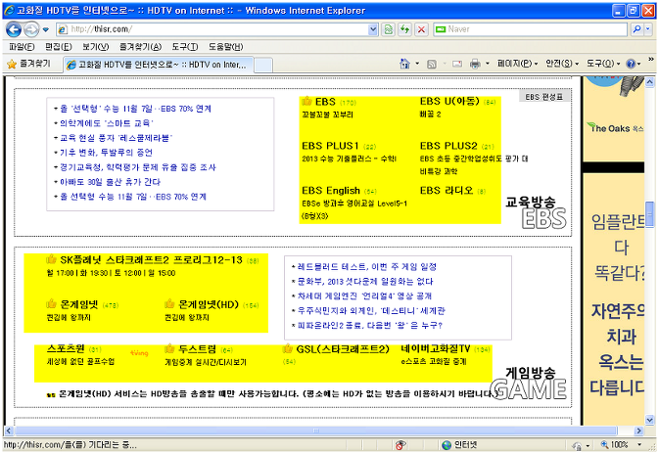Click the vertical scrollbar up arrow
Viewport: 659px width, 454px height.
pyautogui.click(x=650, y=82)
